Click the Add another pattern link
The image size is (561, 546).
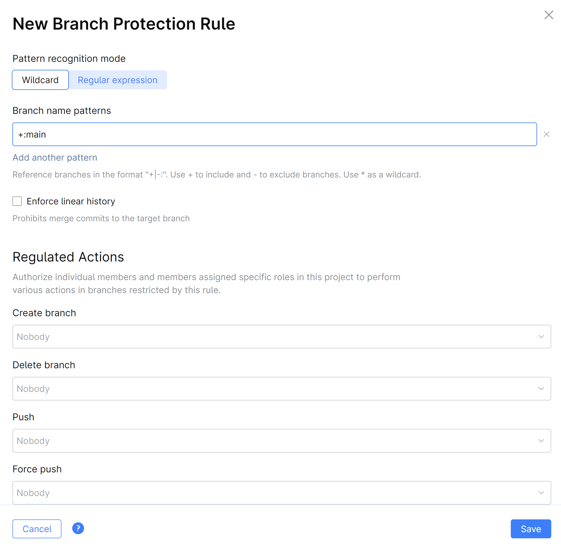[x=55, y=157]
